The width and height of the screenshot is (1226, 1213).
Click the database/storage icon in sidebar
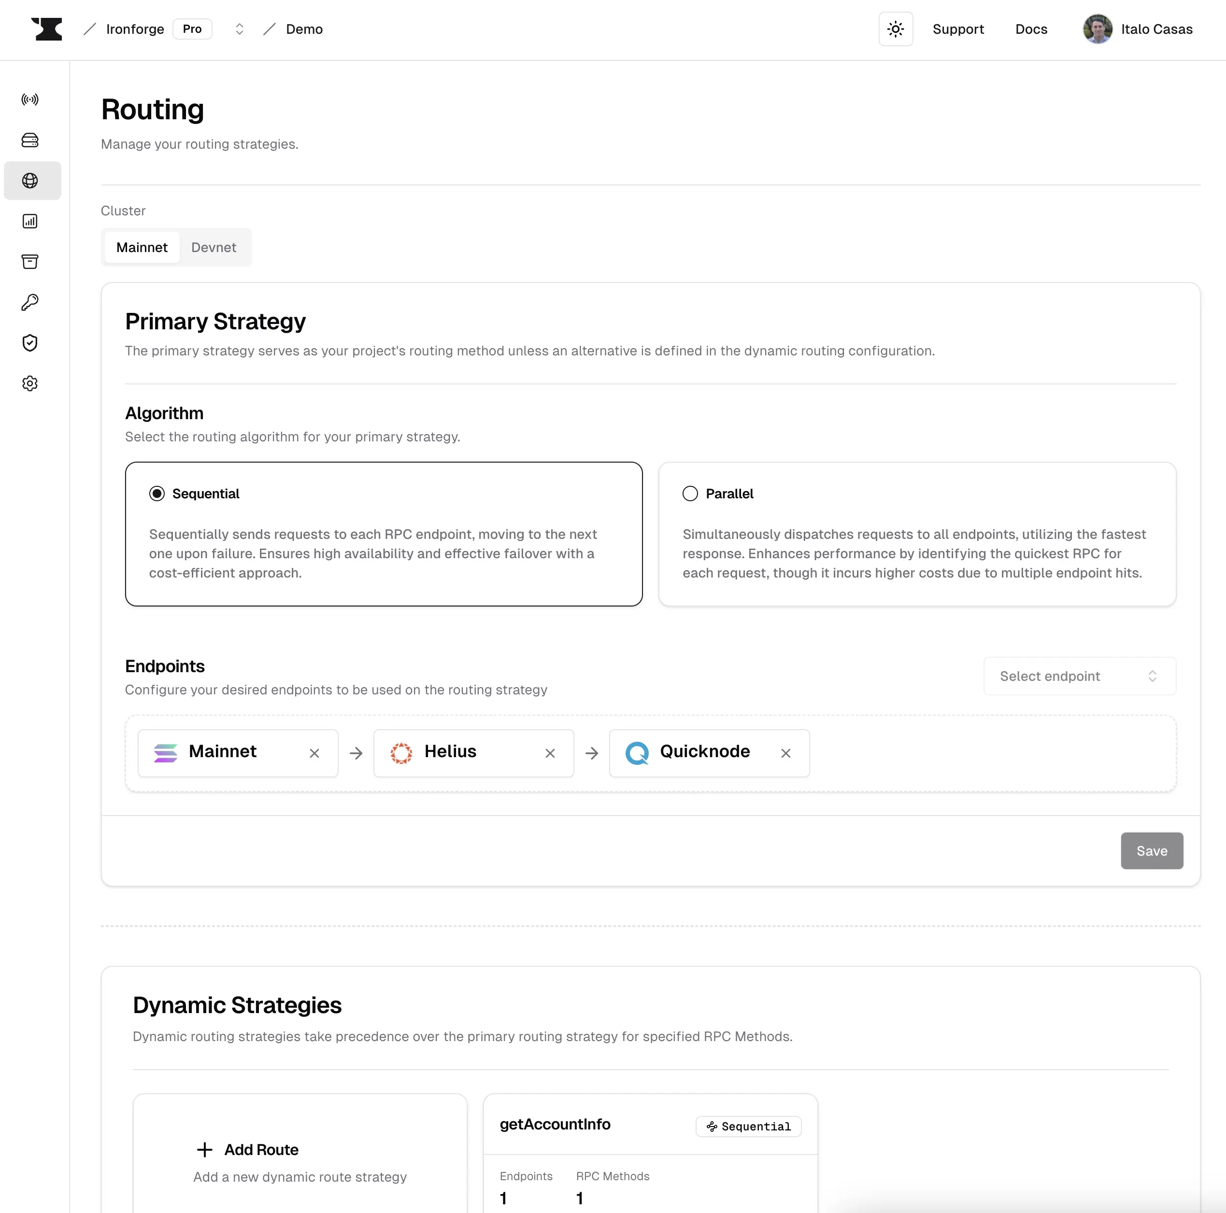(31, 140)
